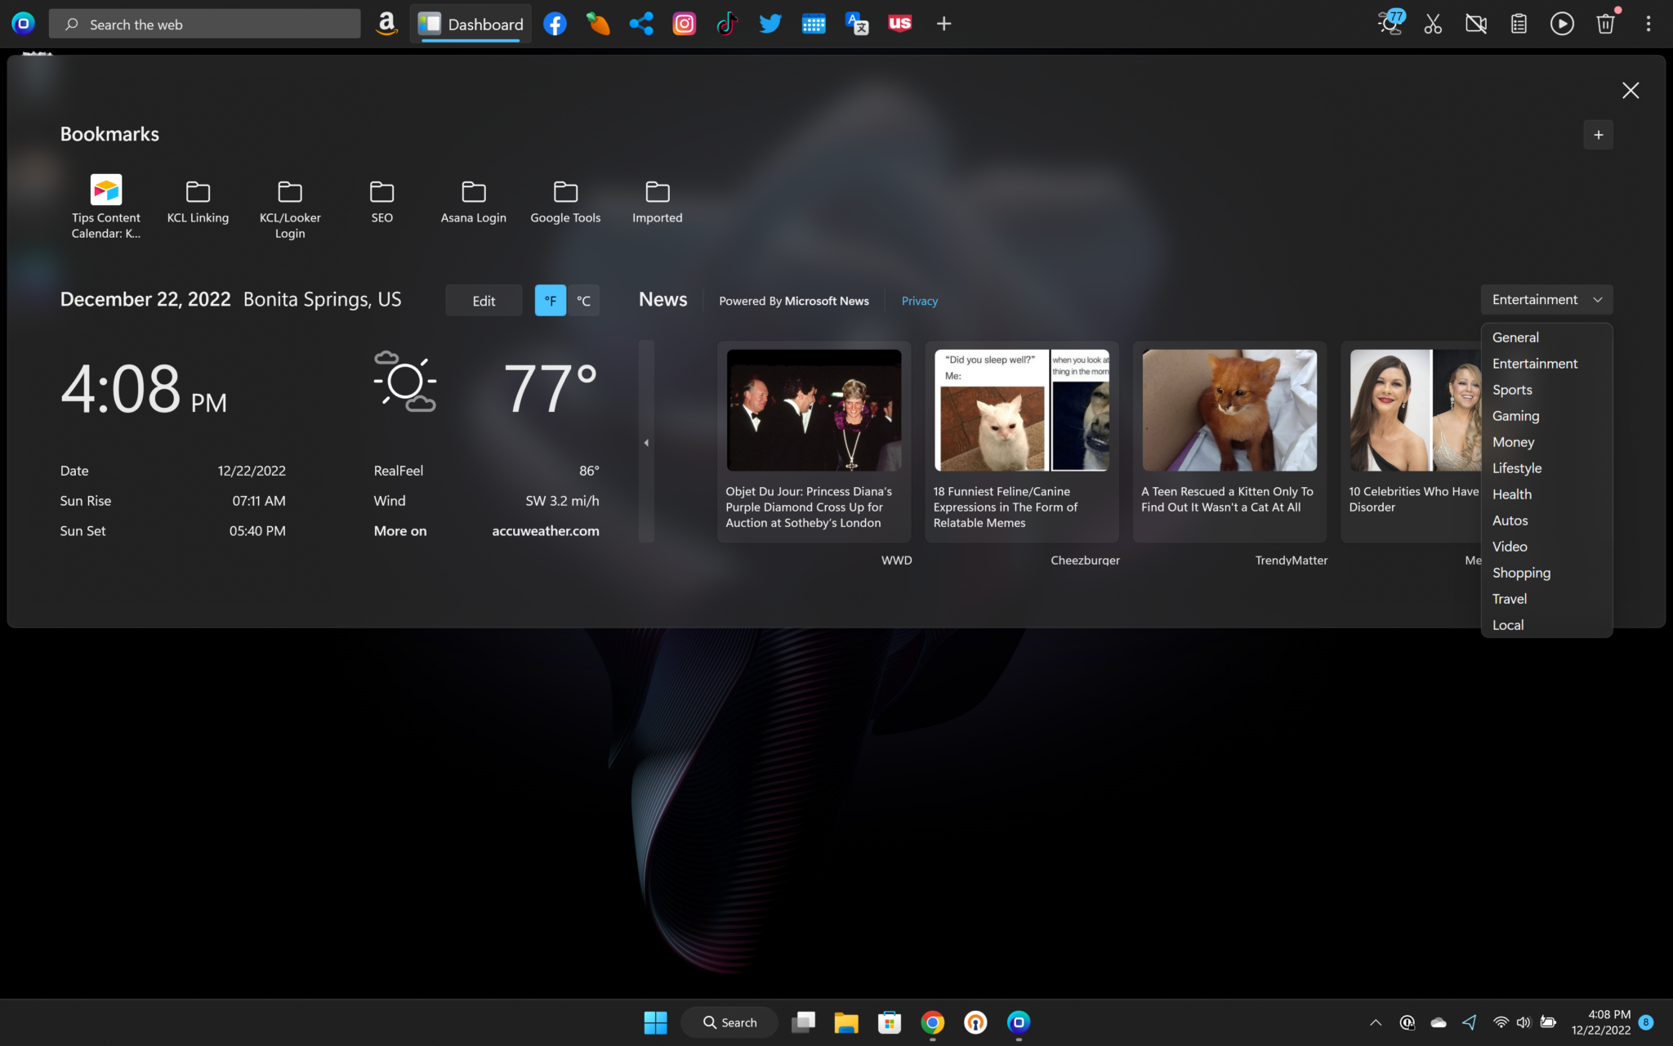
Task: Open the Instagram tab icon
Action: (x=684, y=24)
